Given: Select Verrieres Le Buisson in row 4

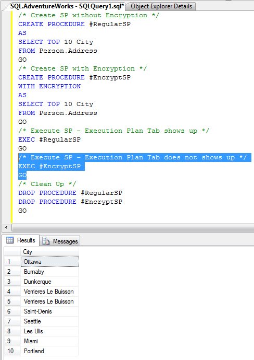Looking at the screenshot, I should 49,292.
